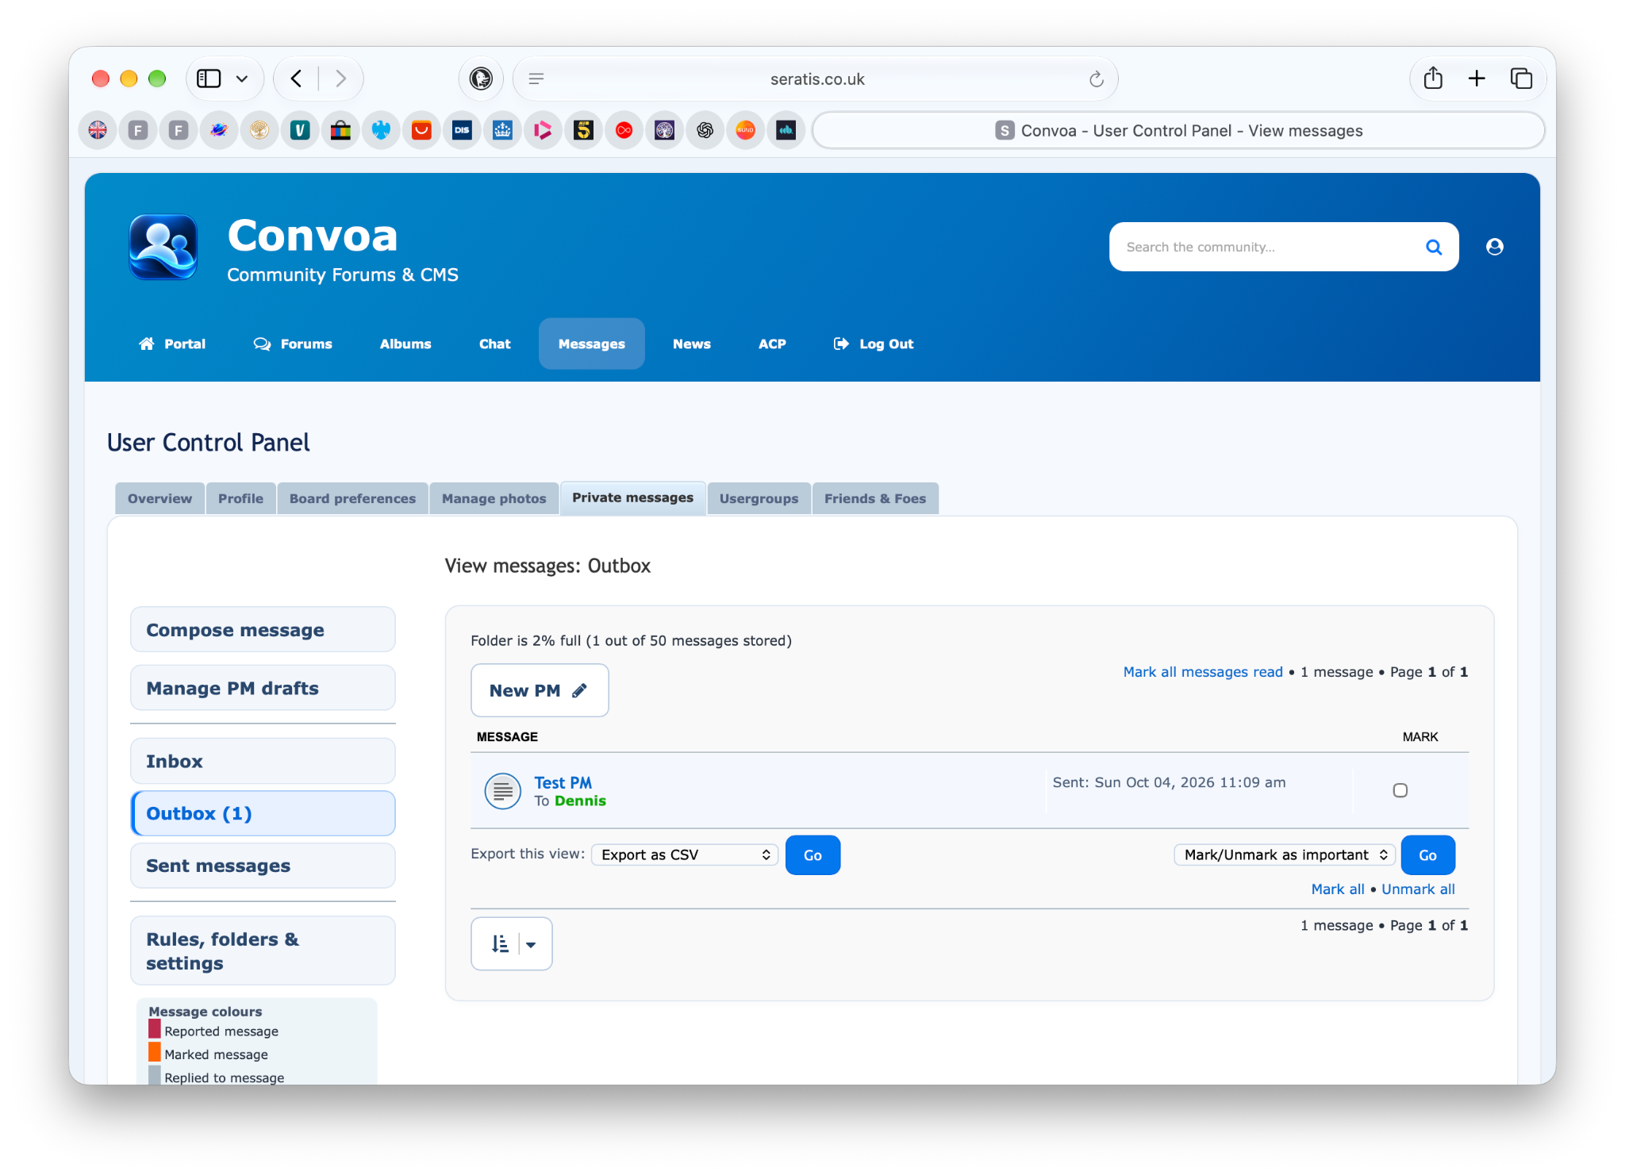
Task: Open the user account avatar icon
Action: click(1494, 247)
